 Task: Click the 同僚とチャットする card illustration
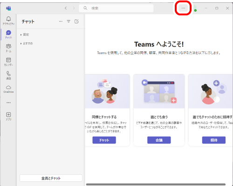(107, 91)
